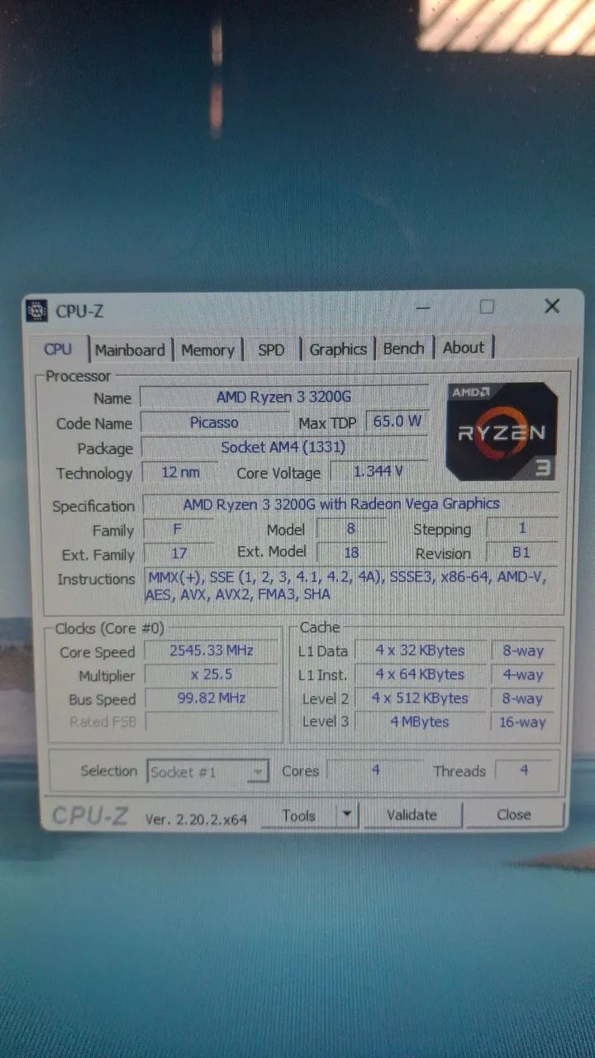Click the Level 3 value 4 MBytes
Image resolution: width=595 pixels, height=1058 pixels.
coord(421,722)
